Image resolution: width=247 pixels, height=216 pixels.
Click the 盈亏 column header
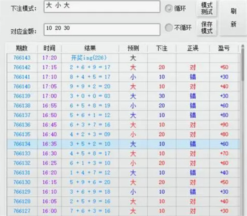(224, 48)
